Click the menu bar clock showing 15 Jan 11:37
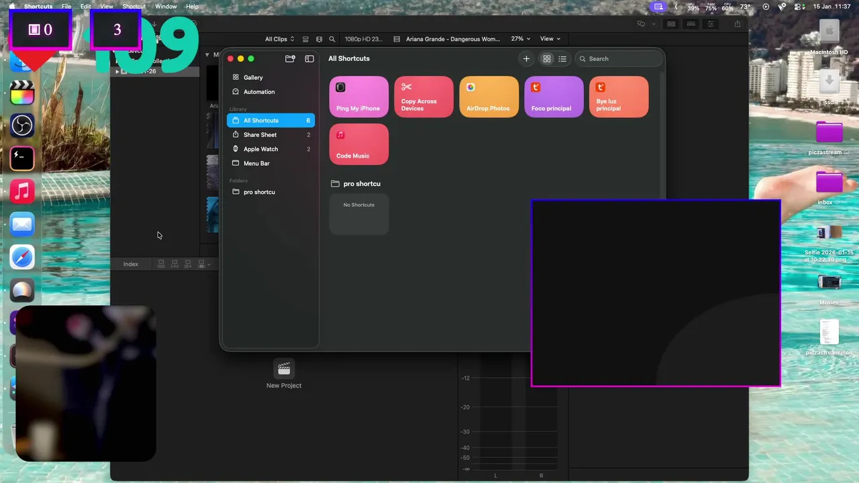Screen dimensions: 859x483 coord(832,6)
